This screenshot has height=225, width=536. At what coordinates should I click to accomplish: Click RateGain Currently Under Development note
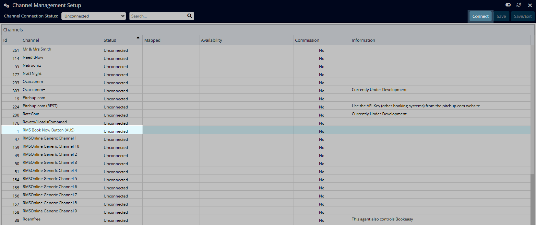click(x=379, y=114)
